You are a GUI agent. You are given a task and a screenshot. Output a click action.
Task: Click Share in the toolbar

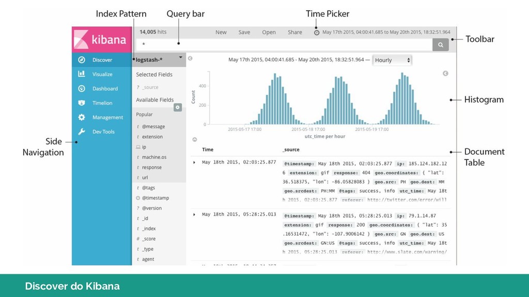tap(295, 32)
